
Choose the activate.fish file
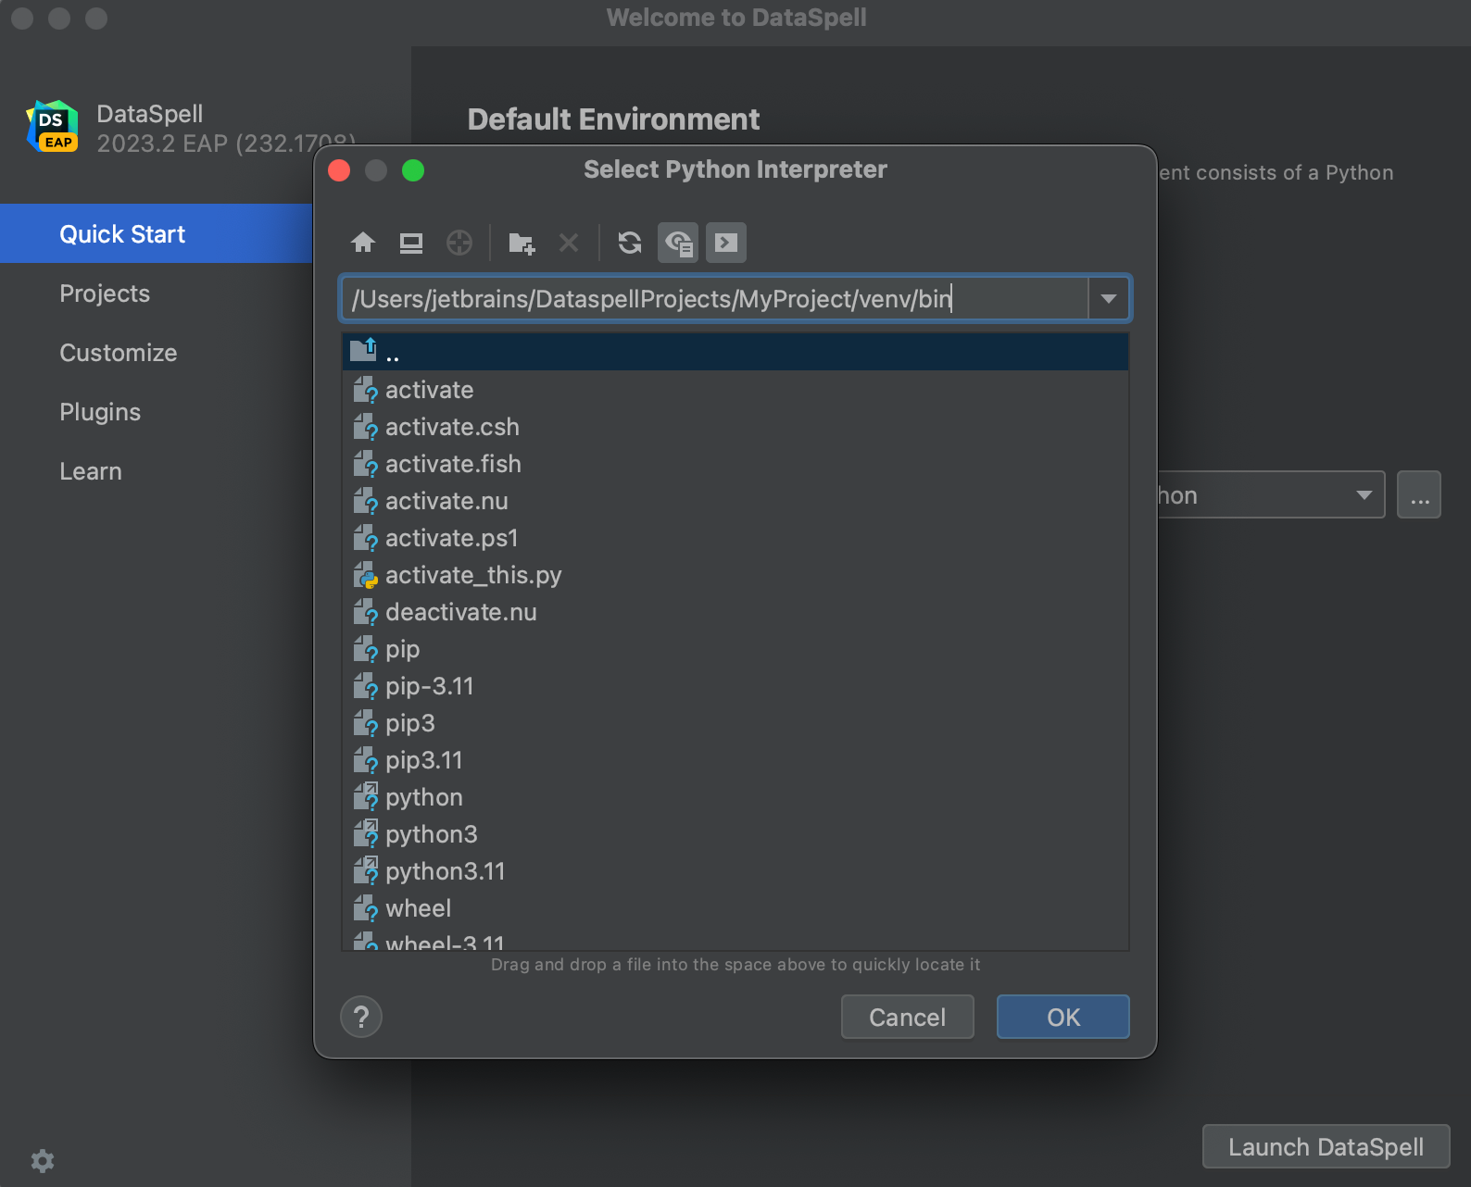click(x=735, y=464)
